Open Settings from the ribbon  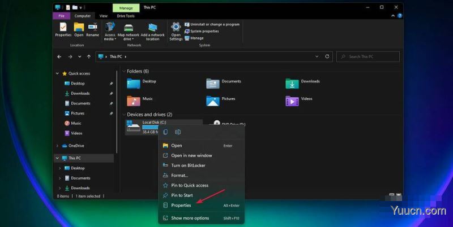point(176,32)
